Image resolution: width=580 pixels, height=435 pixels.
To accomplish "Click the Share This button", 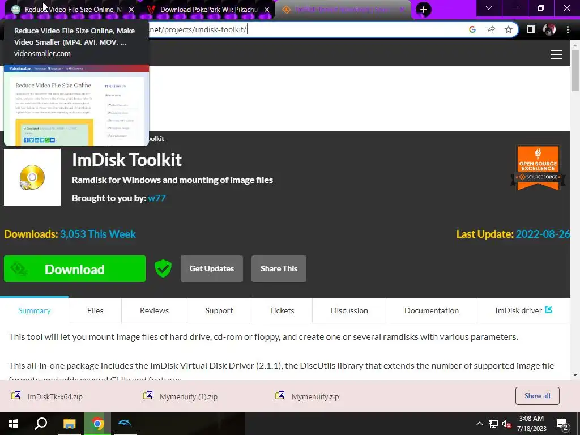I will (279, 268).
